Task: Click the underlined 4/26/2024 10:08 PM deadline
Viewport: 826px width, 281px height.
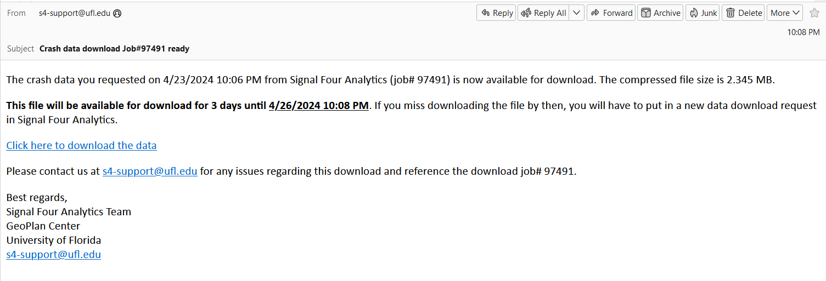Action: 318,105
